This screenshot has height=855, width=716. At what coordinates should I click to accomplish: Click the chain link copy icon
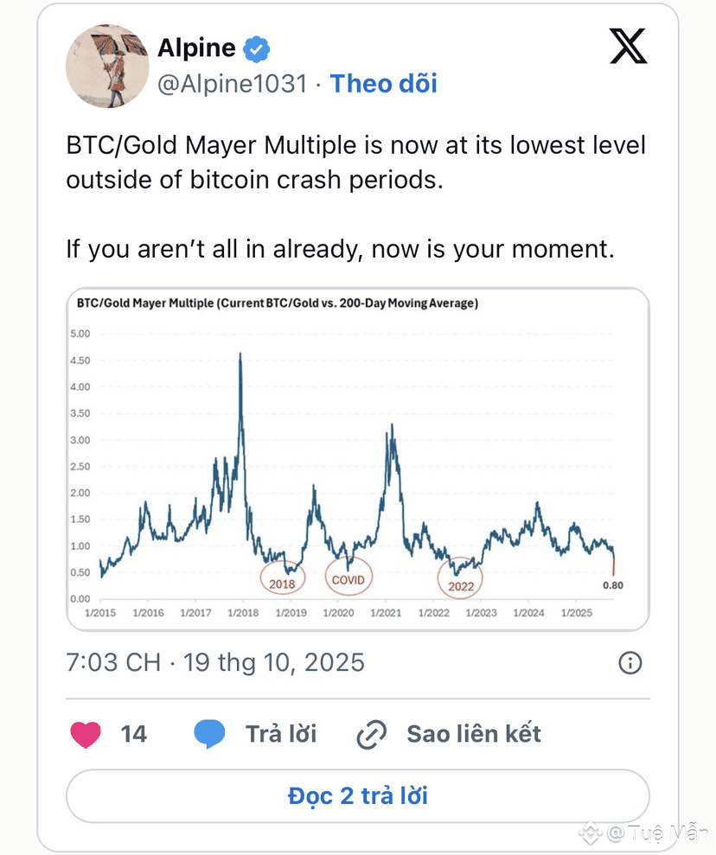(372, 735)
